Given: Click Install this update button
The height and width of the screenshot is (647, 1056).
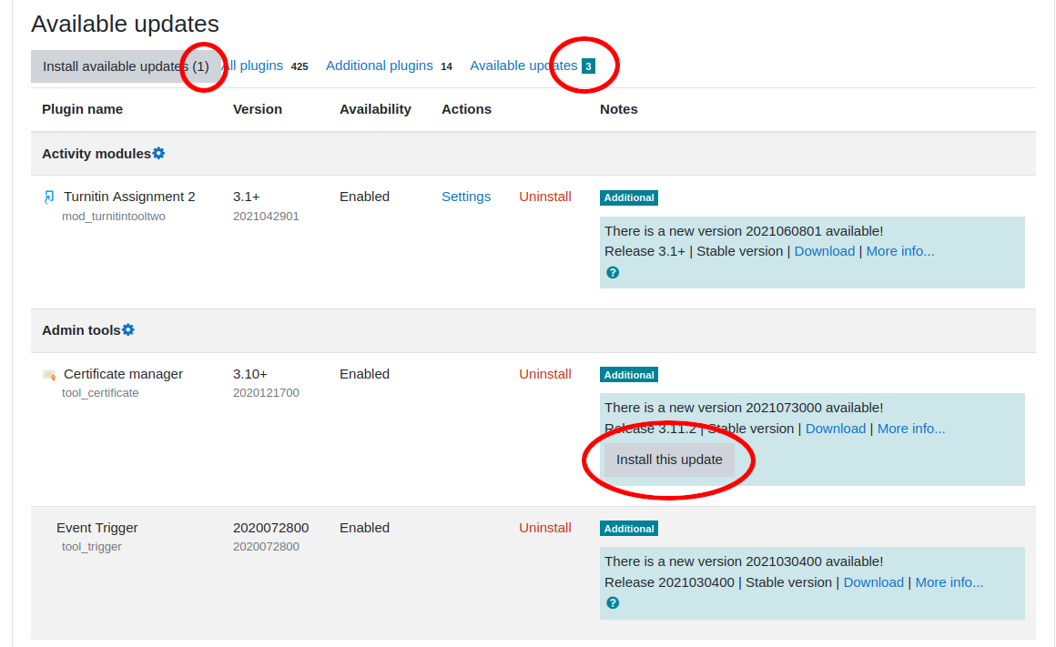Looking at the screenshot, I should (669, 460).
